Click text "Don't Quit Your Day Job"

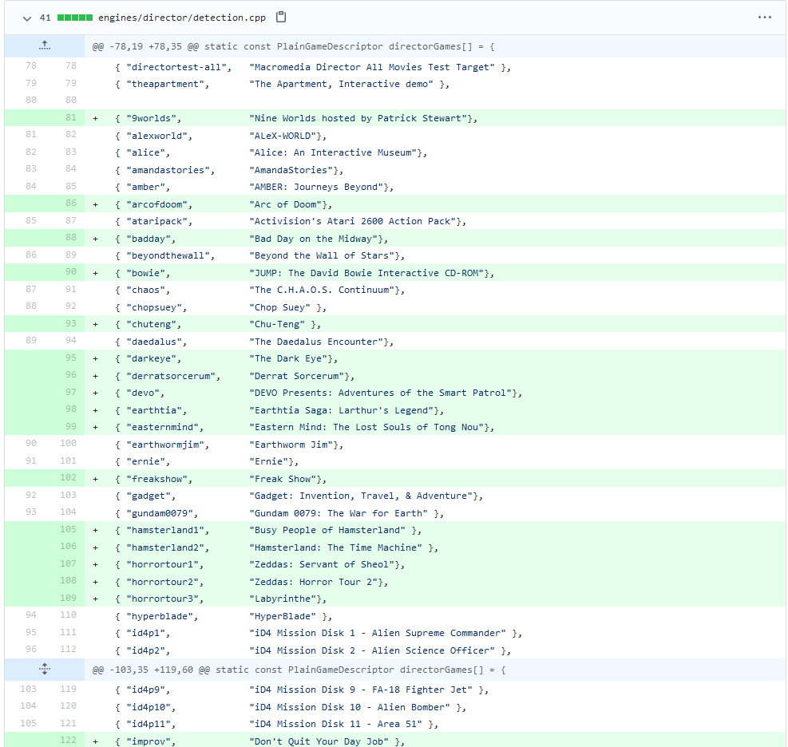tap(319, 741)
